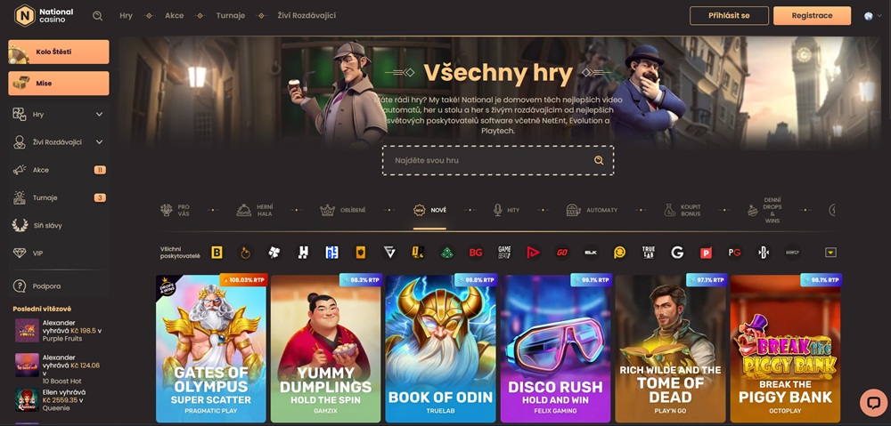This screenshot has height=426, width=891.
Task: Click the white clover provider icon
Action: tap(274, 253)
